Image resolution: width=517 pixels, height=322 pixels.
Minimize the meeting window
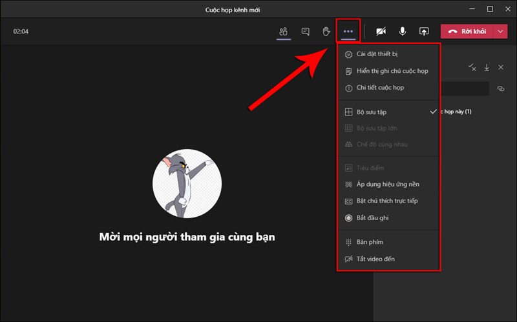click(472, 9)
